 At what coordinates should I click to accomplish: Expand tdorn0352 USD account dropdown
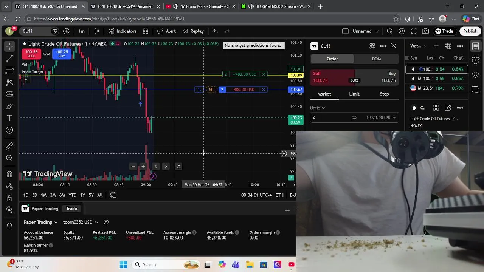tap(81, 222)
